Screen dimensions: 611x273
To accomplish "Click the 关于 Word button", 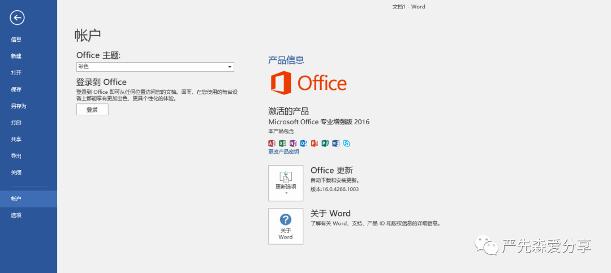I will (x=286, y=226).
